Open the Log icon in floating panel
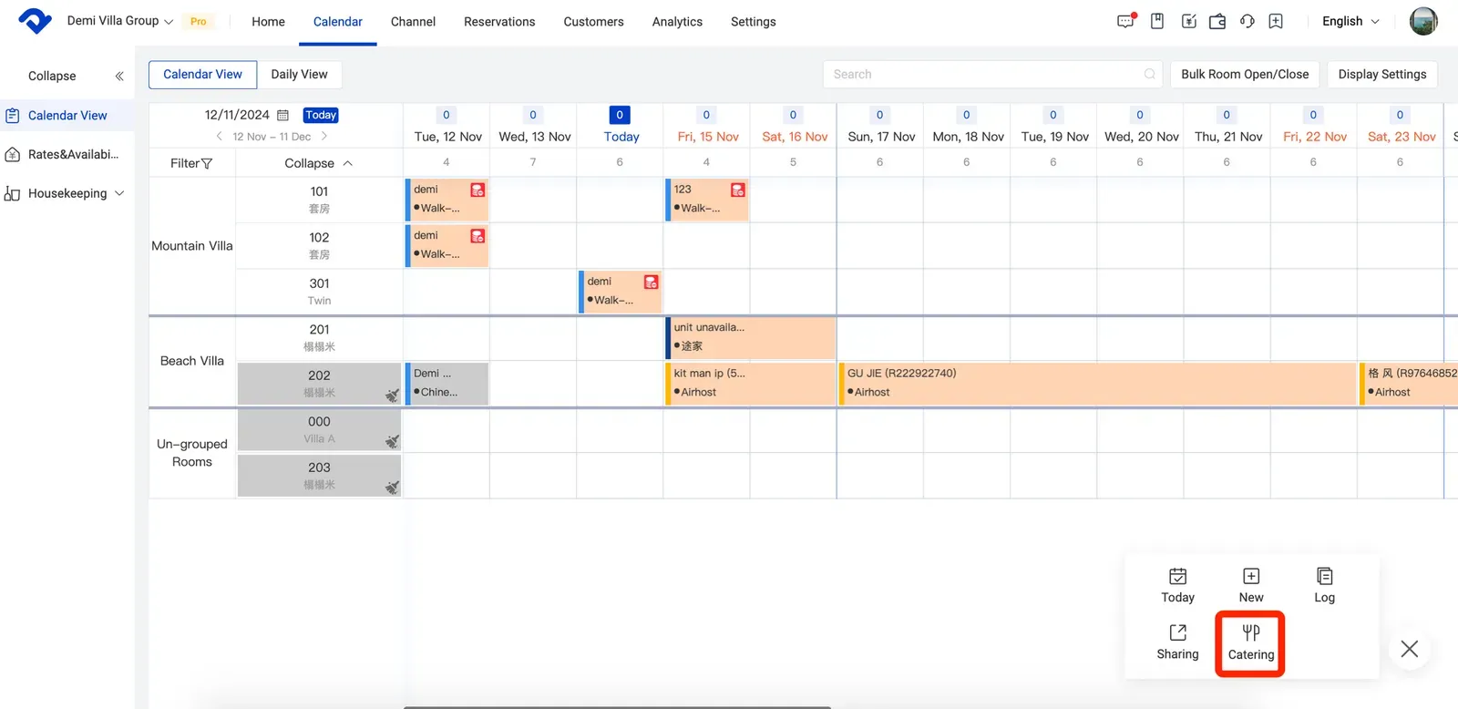 tap(1324, 576)
